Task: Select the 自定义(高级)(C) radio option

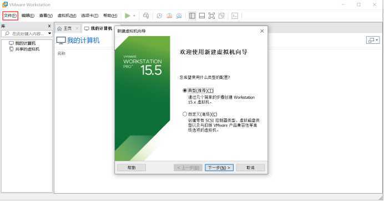Action: [200, 114]
